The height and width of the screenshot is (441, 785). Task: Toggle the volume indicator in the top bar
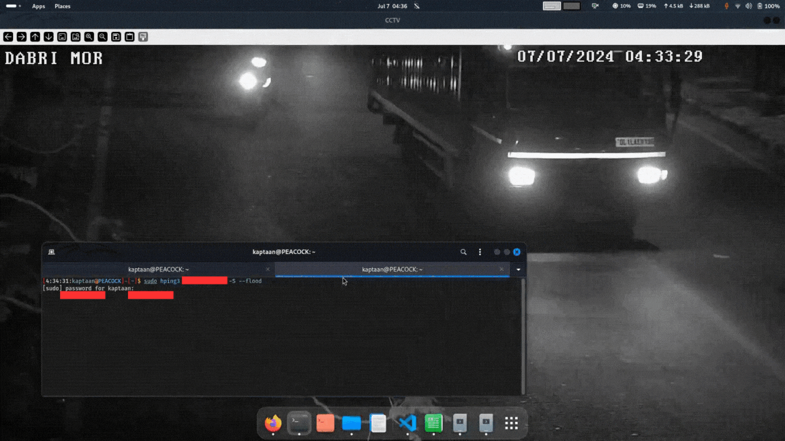click(x=750, y=5)
